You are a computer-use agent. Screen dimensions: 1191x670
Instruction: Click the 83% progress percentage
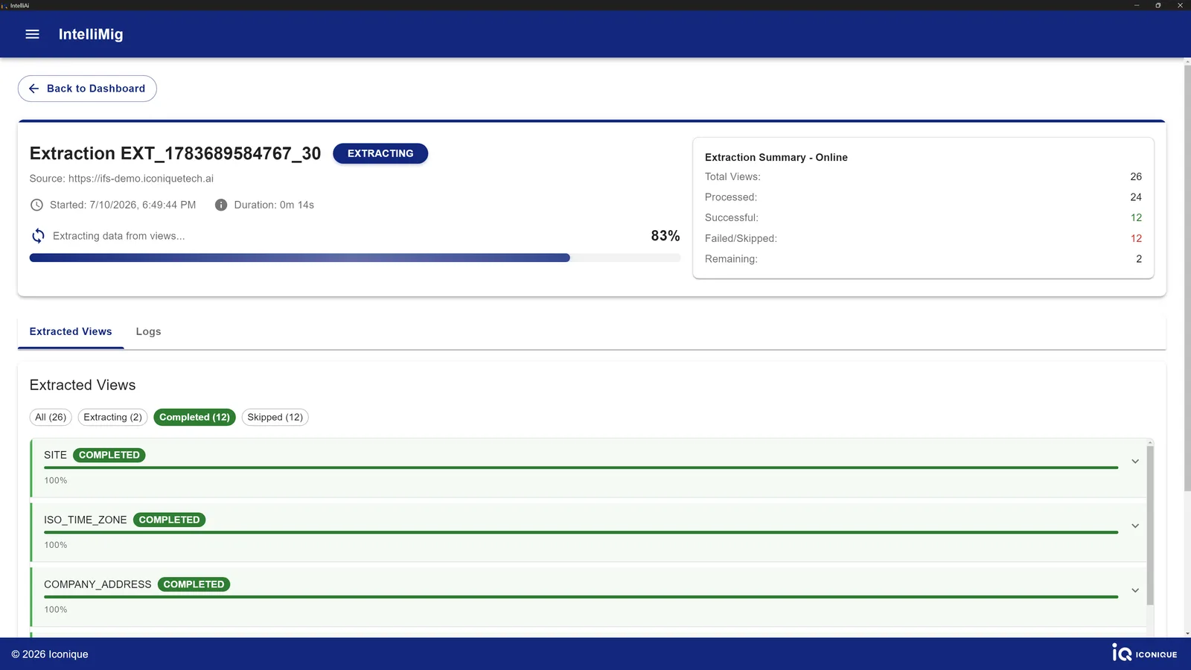tap(665, 236)
